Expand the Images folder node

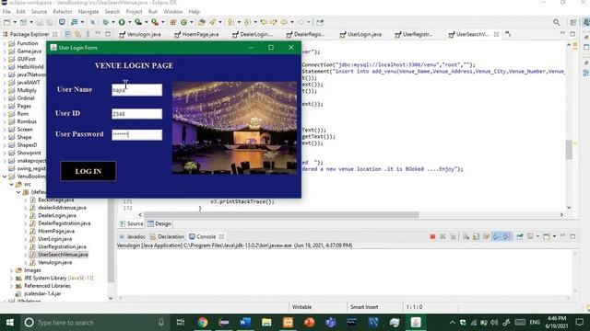pyautogui.click(x=12, y=270)
